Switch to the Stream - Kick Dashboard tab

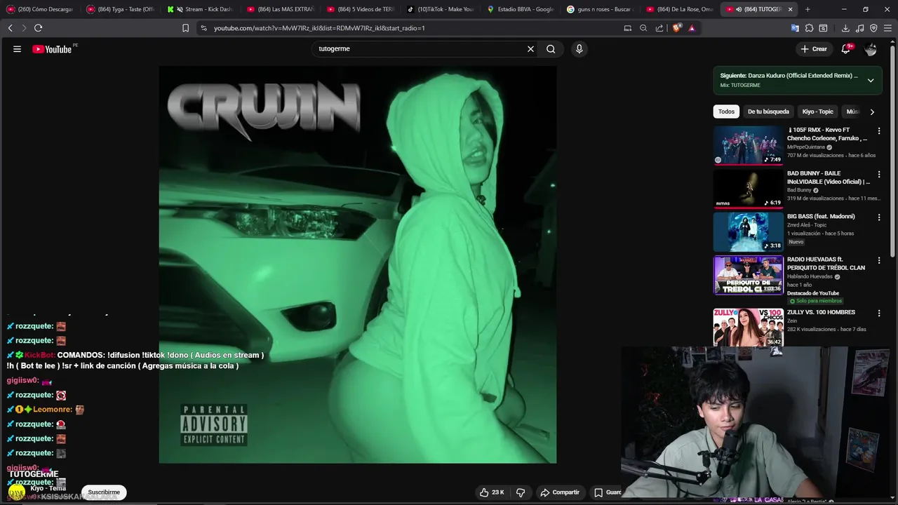[x=200, y=9]
